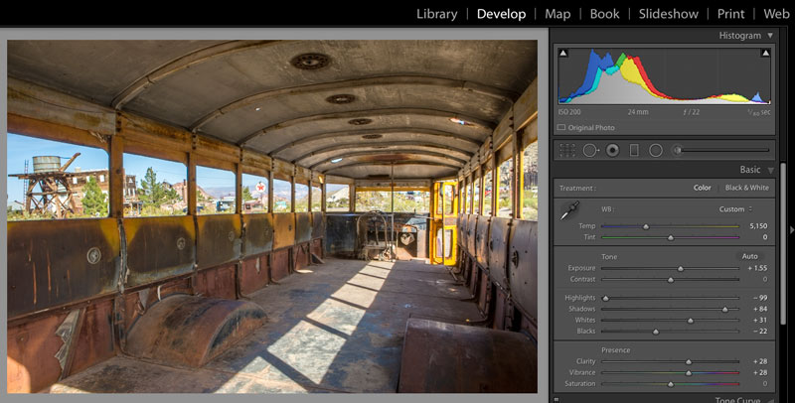This screenshot has height=403, width=795.
Task: Select the Spot Removal tool
Action: click(590, 150)
